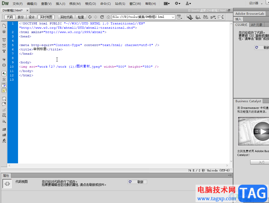
Task: Go back with the left arrow icon
Action: pos(90,17)
